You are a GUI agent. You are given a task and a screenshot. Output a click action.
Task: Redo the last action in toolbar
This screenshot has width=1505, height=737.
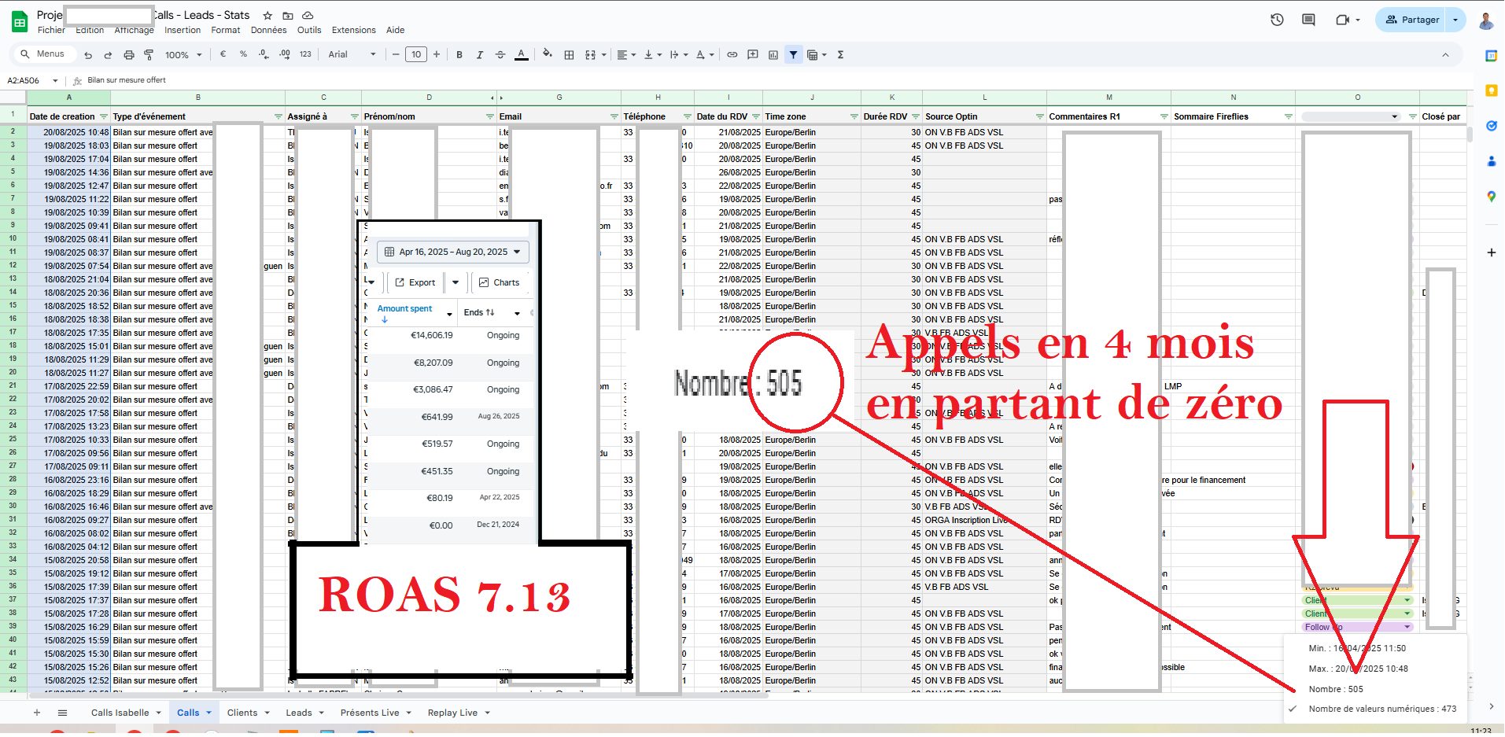108,55
